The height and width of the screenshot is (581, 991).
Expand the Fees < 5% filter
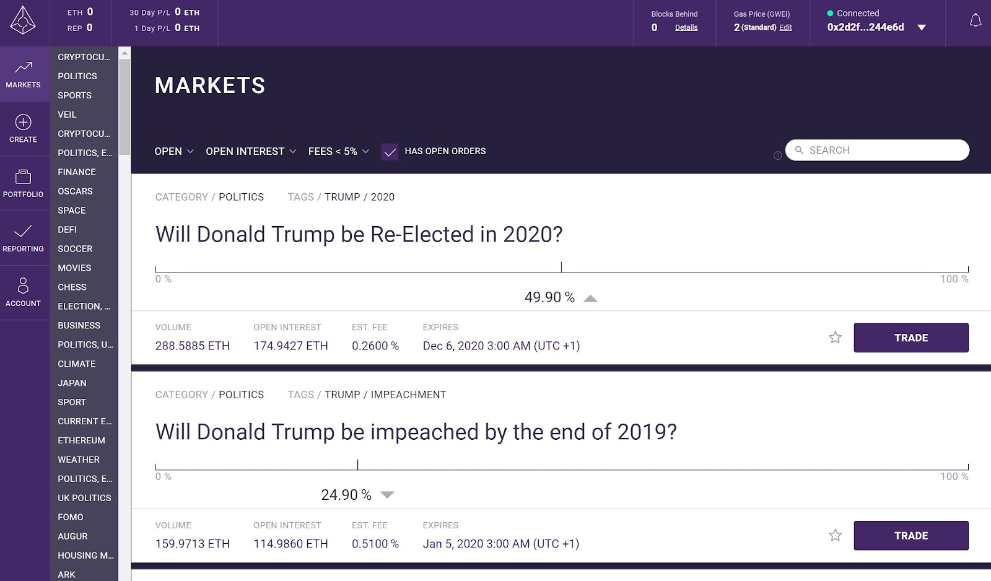(x=338, y=151)
